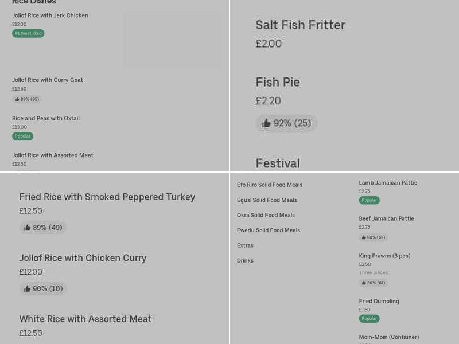
Task: Click the Festival section header
Action: [278, 163]
